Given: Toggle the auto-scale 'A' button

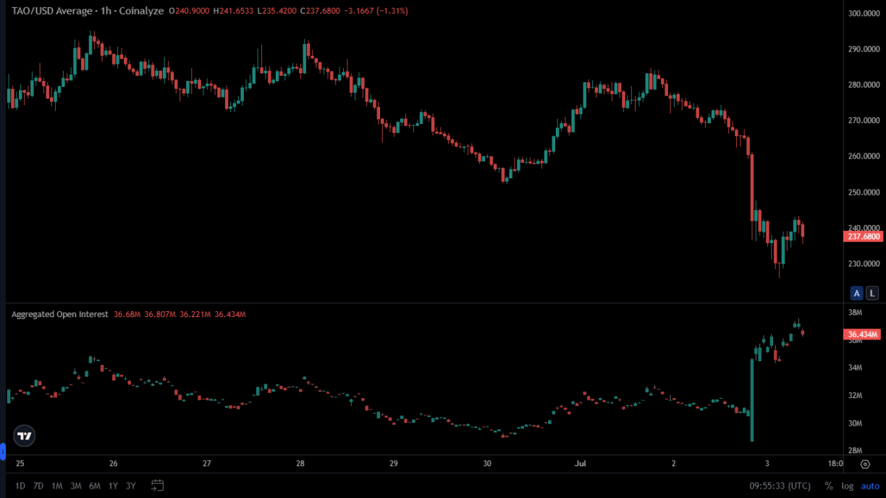Looking at the screenshot, I should click(x=857, y=293).
